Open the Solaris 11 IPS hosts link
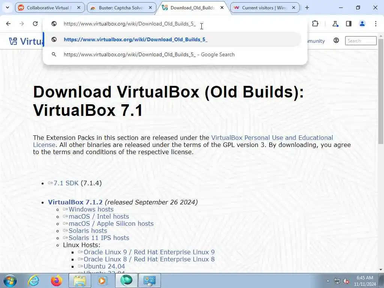 coord(99,238)
